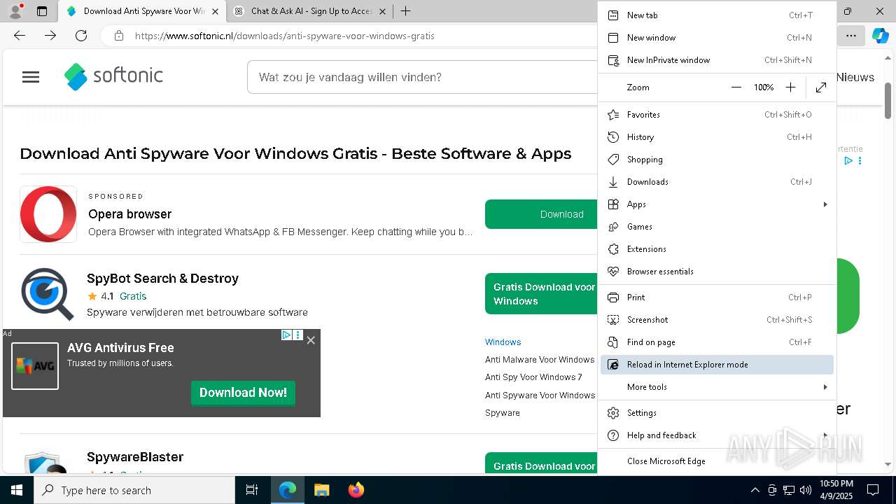Close the Download Anti Spyware tab

pos(215,11)
